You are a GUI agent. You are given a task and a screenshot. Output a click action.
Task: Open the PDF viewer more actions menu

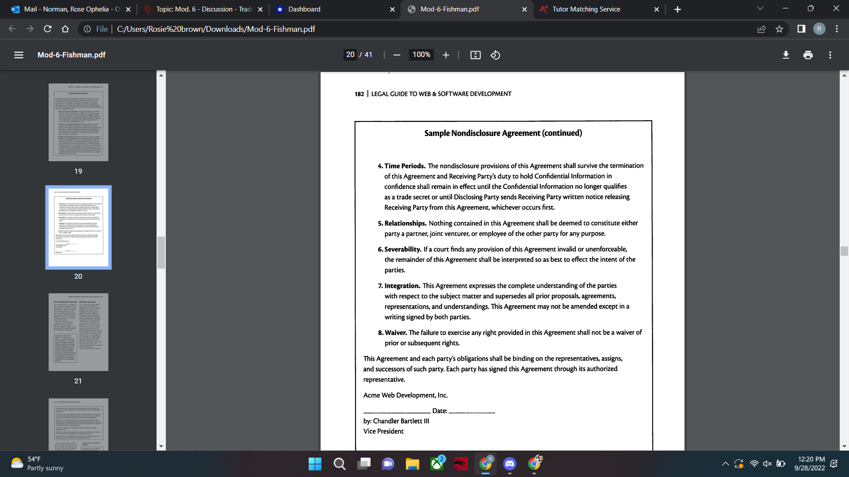pyautogui.click(x=830, y=55)
